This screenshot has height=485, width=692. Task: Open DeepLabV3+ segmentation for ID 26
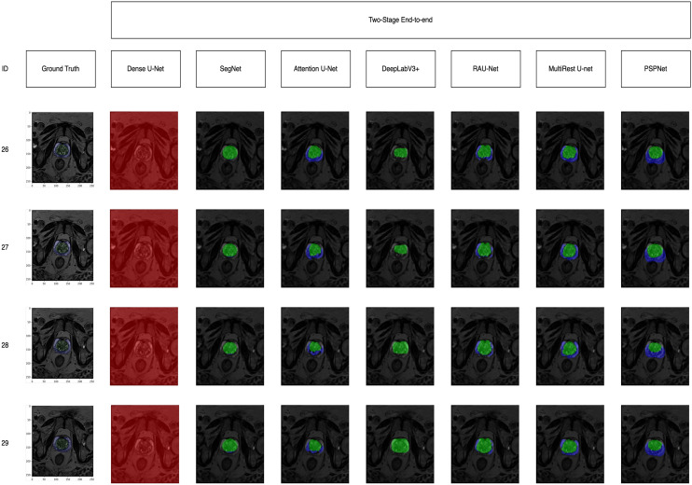pos(400,150)
